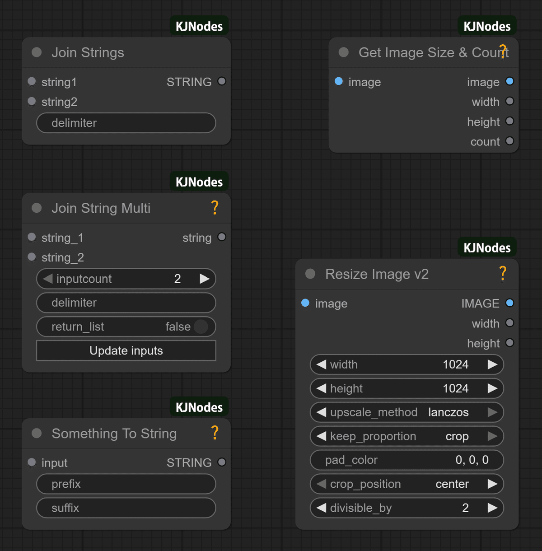The width and height of the screenshot is (542, 551).
Task: Open help for Something To String node
Action: 215,433
